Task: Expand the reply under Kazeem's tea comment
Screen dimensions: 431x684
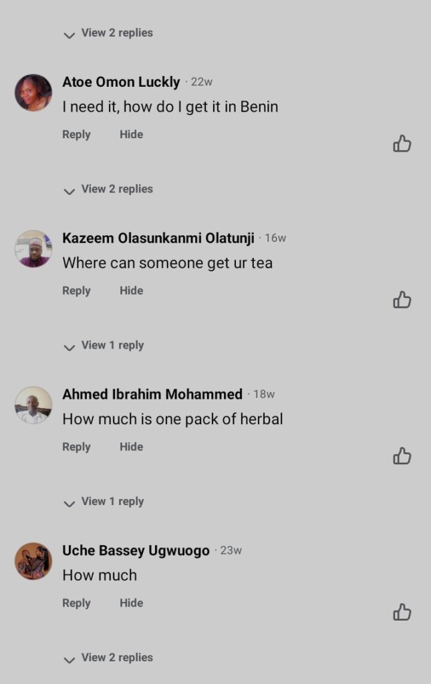Action: [104, 346]
